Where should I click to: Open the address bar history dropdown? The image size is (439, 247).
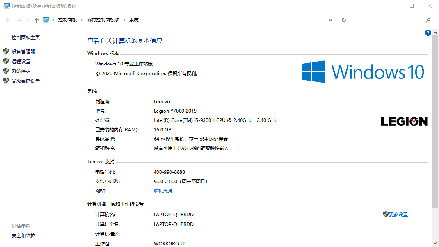point(330,20)
